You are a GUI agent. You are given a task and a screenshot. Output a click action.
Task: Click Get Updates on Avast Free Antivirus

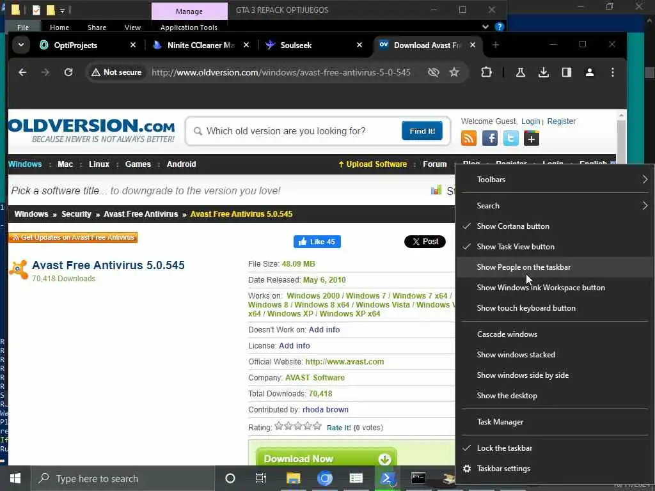(x=73, y=238)
